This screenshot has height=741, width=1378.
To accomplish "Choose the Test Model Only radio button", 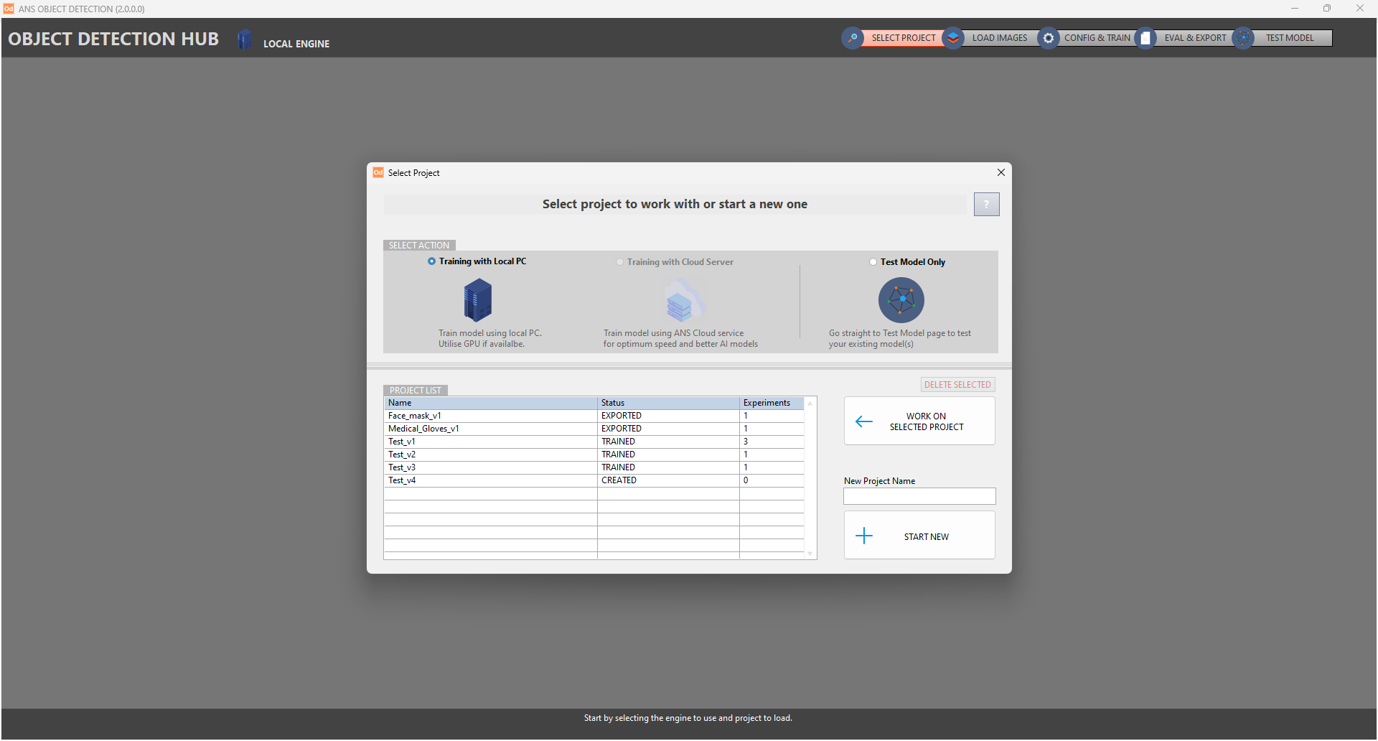I will 873,262.
